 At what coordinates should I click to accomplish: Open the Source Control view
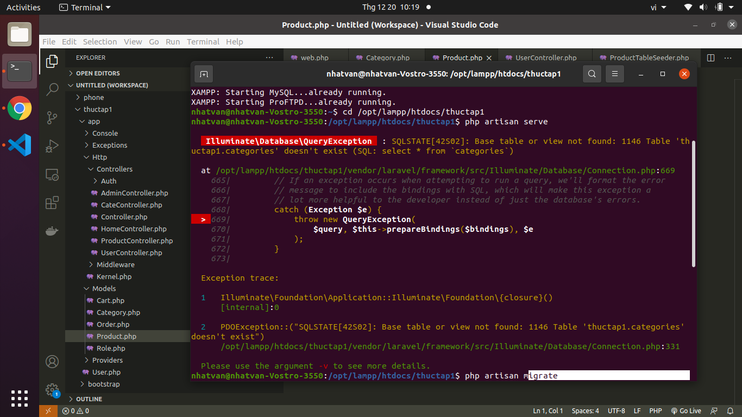pyautogui.click(x=52, y=117)
